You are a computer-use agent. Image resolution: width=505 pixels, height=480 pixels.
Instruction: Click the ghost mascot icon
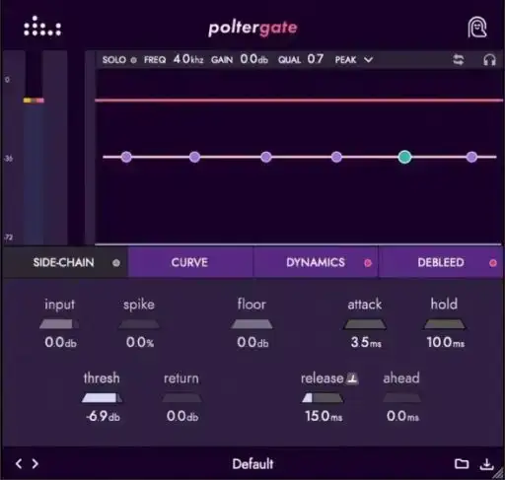click(477, 28)
